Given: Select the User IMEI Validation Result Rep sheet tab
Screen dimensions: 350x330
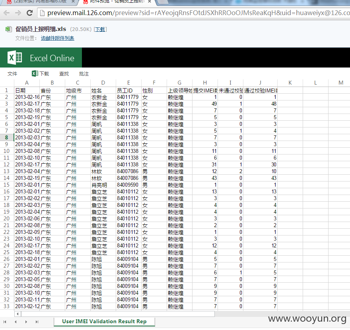Looking at the screenshot, I should pyautogui.click(x=104, y=321).
